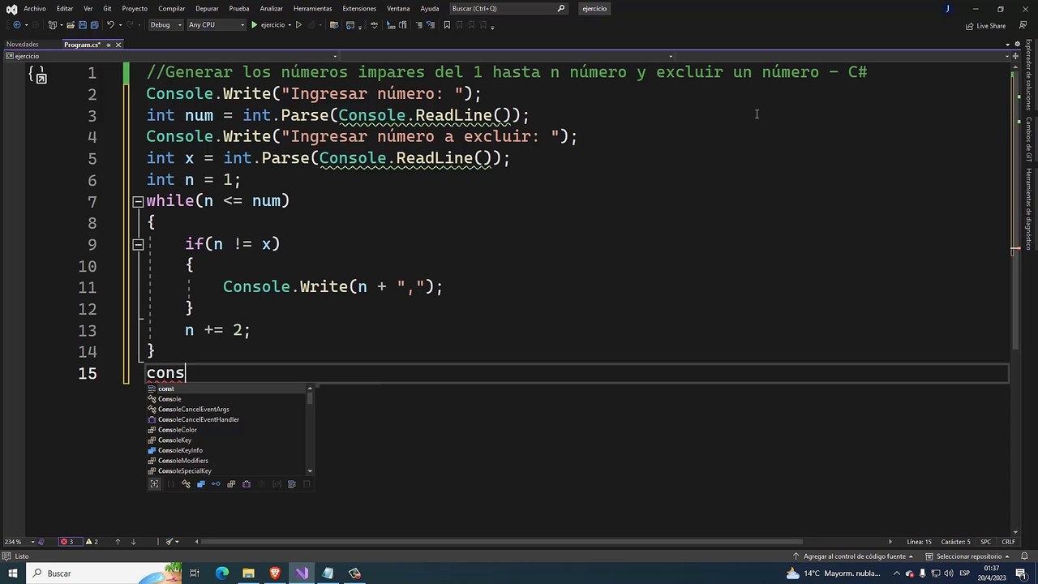
Task: Click the warnings indicator showing 2
Action: tap(91, 542)
